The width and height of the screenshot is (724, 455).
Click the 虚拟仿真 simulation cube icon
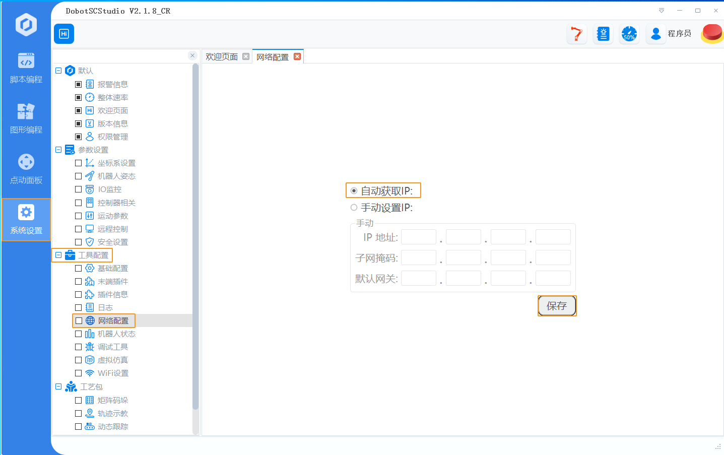[90, 360]
